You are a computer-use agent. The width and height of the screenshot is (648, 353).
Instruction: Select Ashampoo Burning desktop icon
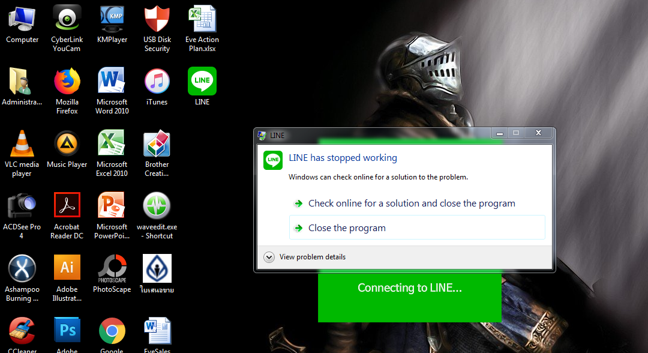(x=22, y=268)
